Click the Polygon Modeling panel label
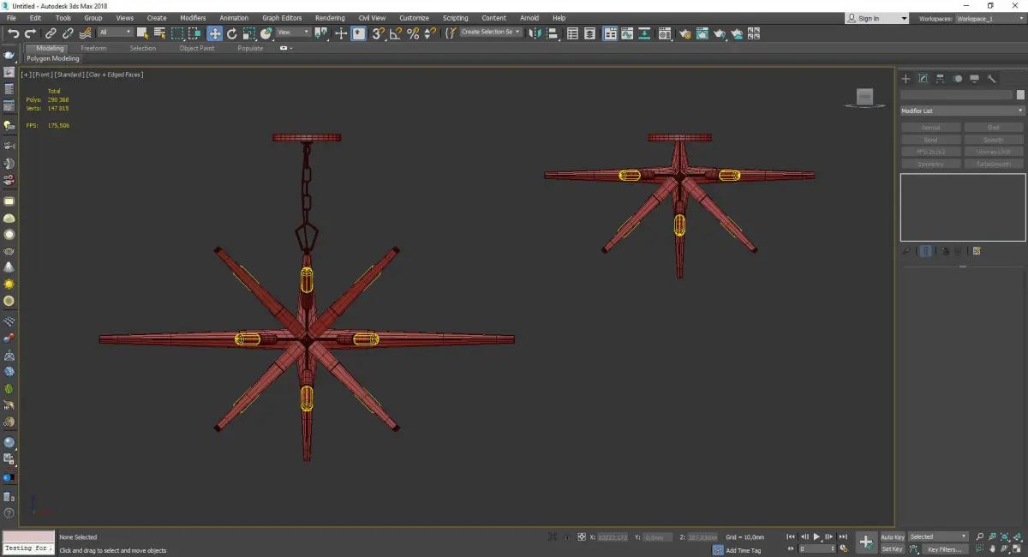The image size is (1028, 557). click(53, 59)
